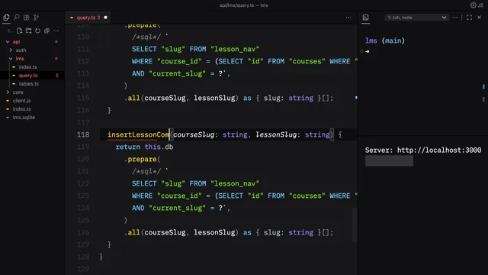Open the Explorer view icon
The image size is (488, 275).
point(6,18)
